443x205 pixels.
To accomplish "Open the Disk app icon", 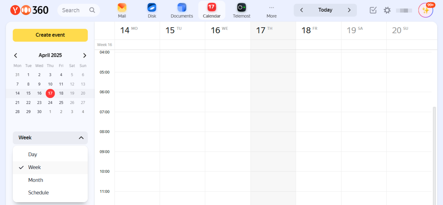I will [152, 8].
